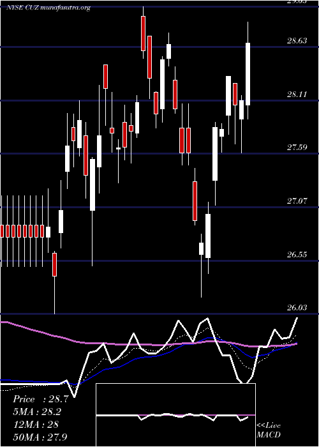Click the NYSE CUZ munafasutra.org chart title
Screen dimensions: 319x447
click(48, 8)
